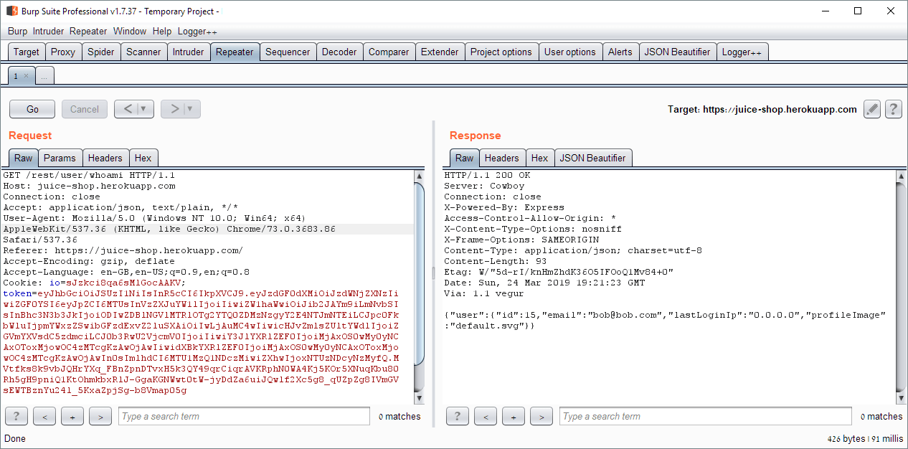The width and height of the screenshot is (908, 449).
Task: Click request search plus options button
Action: click(72, 416)
